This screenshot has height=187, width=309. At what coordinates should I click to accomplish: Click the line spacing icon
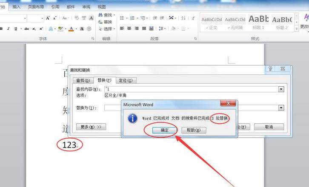click(161, 29)
